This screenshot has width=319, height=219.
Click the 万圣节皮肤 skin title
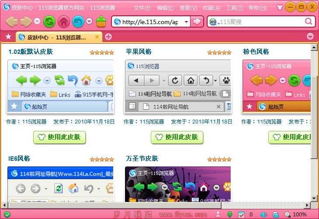[142, 159]
